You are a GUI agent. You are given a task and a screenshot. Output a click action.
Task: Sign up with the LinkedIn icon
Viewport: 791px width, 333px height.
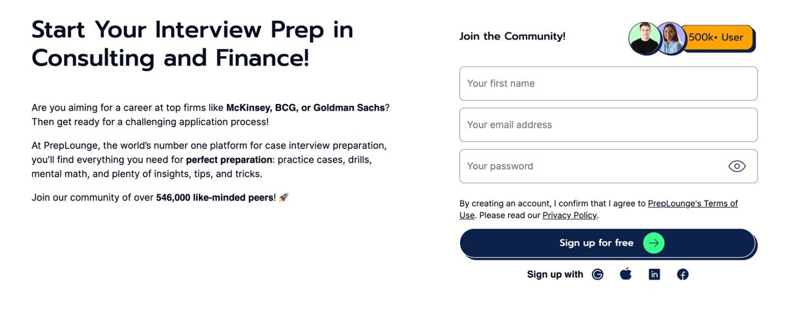pos(654,274)
